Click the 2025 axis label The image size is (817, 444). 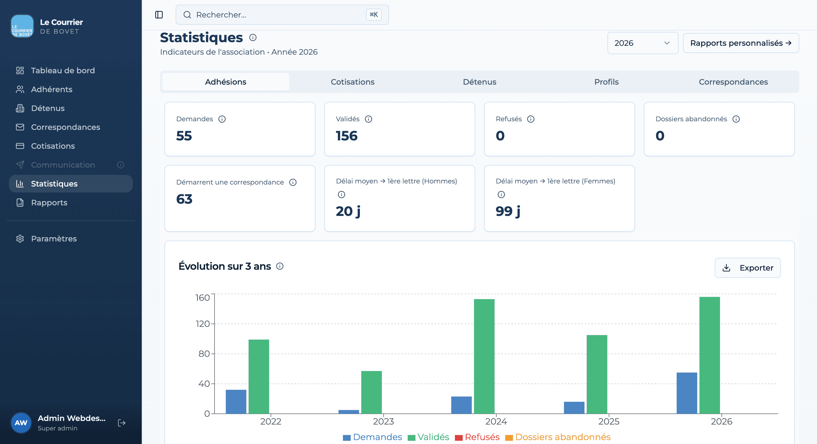coord(609,422)
